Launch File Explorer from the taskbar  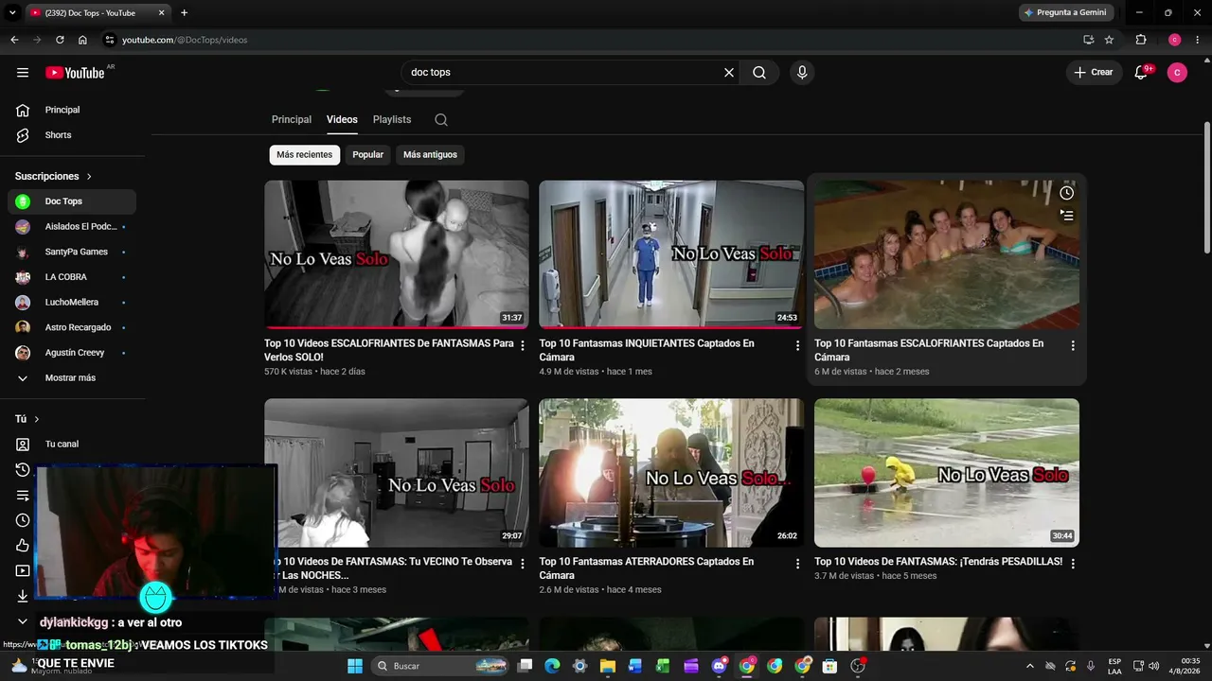607,666
